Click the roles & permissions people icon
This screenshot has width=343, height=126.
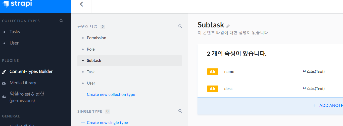tap(4, 97)
